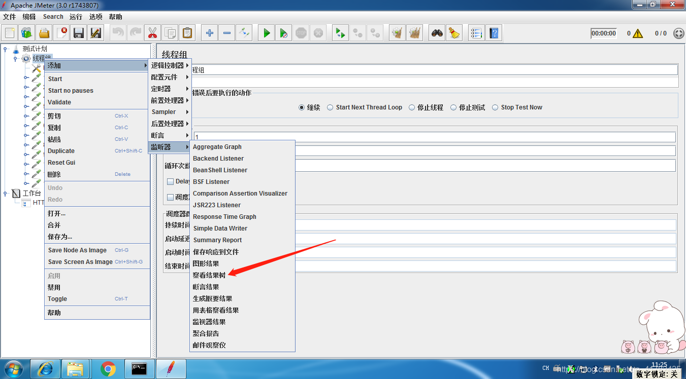Enable the 调度器 scheduler checkbox
The image size is (686, 379).
171,197
